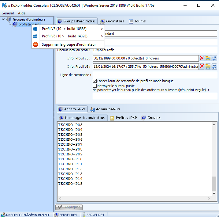Screen dimensions: 219x217
Task: Expand the Profil V6 submenu arrow
Action: (102, 36)
